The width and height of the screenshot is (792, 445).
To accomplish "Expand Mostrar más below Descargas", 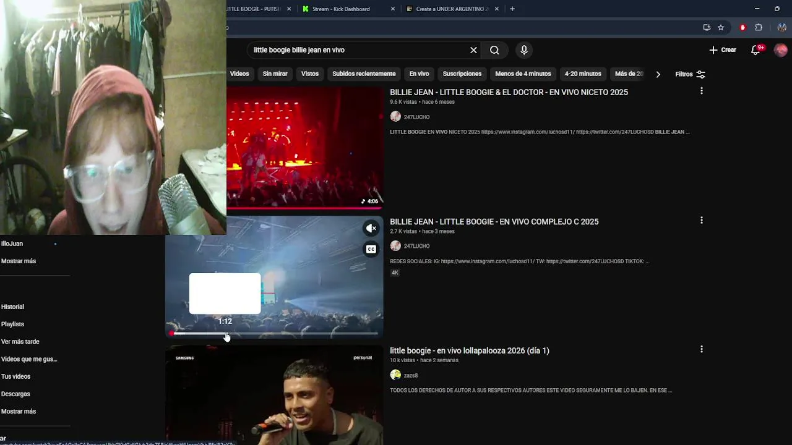I will [x=19, y=412].
